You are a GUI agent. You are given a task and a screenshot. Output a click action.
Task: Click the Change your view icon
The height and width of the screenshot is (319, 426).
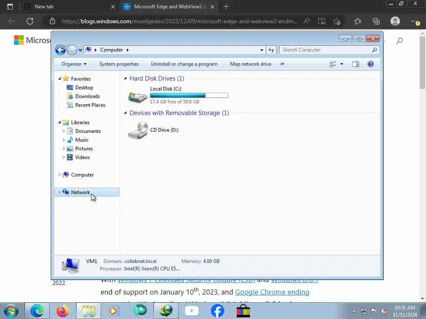(x=333, y=64)
